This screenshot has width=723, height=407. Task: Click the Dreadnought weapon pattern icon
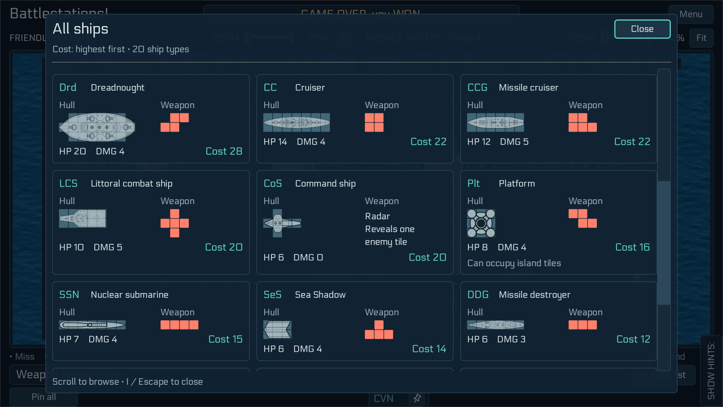(175, 122)
